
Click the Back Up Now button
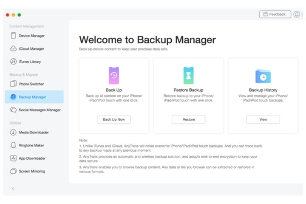coord(114,119)
